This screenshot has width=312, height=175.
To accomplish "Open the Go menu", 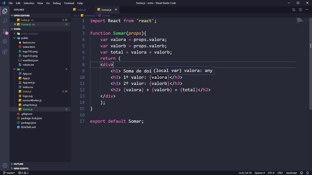I will [x=48, y=3].
